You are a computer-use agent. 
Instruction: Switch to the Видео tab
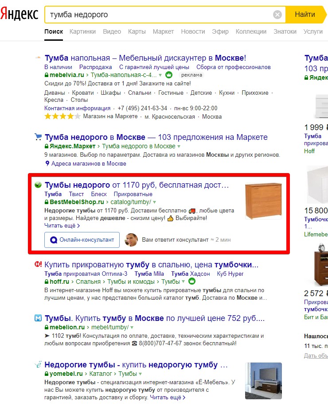[112, 31]
